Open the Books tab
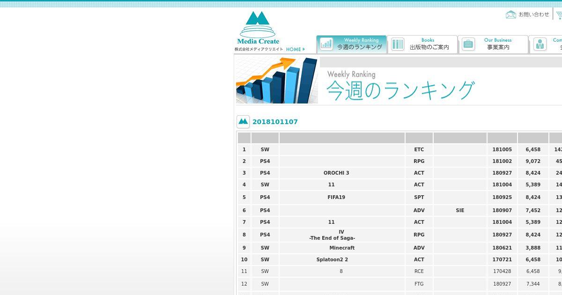The height and width of the screenshot is (295, 562). click(x=422, y=44)
